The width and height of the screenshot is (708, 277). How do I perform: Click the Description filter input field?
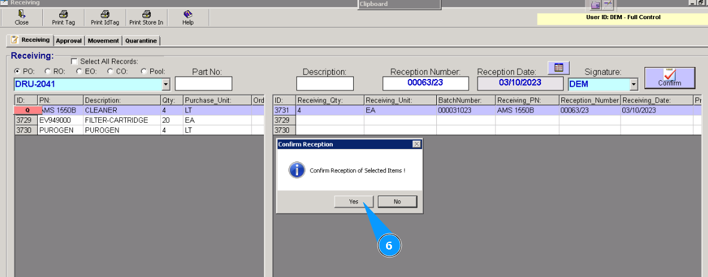click(324, 84)
